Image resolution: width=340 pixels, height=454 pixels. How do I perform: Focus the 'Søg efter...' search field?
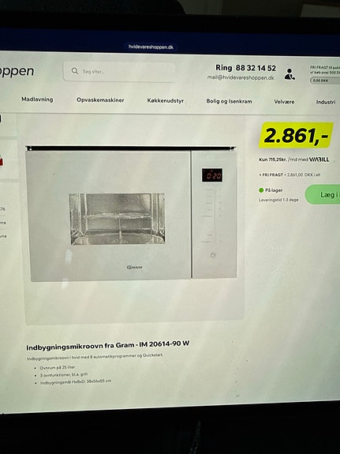pyautogui.click(x=119, y=72)
